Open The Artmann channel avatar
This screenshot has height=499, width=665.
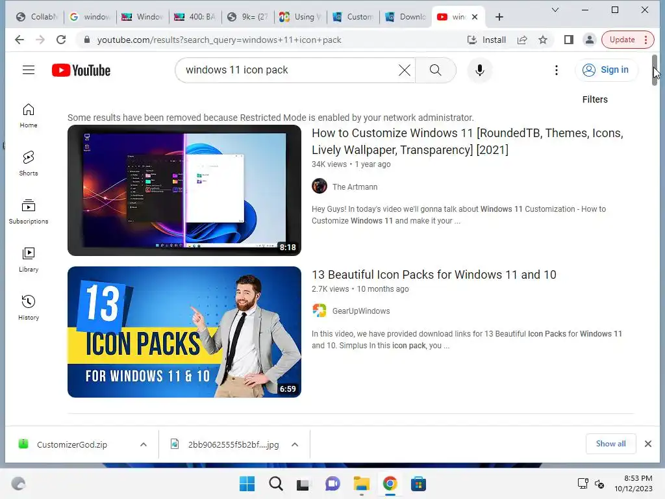click(x=320, y=186)
